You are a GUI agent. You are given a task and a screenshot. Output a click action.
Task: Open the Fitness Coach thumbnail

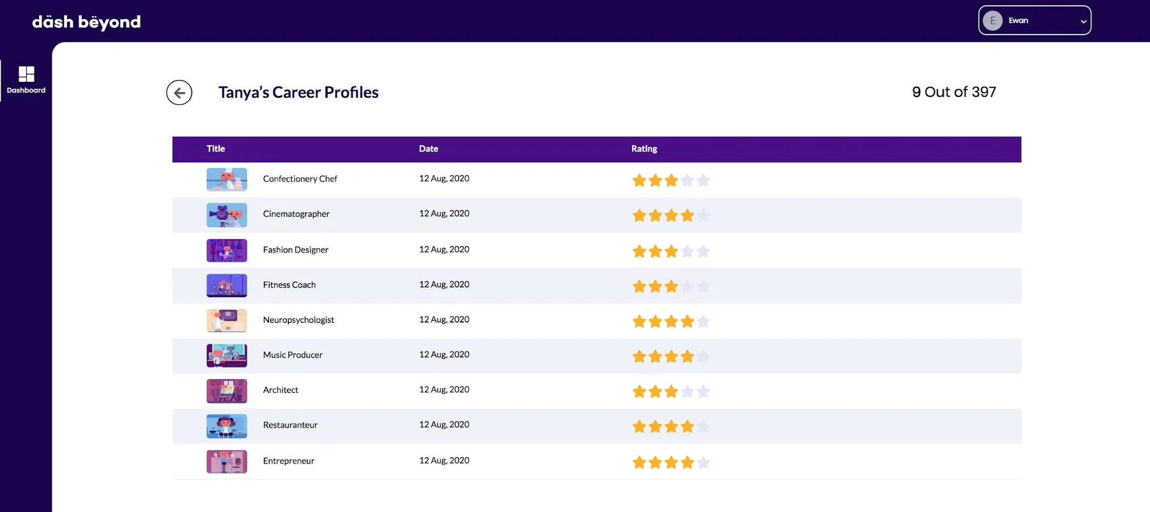tap(227, 286)
